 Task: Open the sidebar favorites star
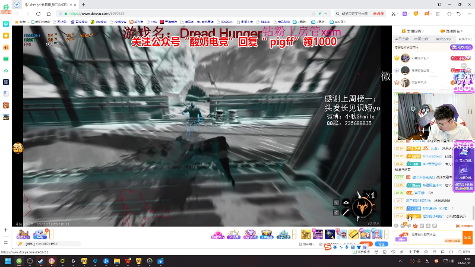click(x=6, y=36)
